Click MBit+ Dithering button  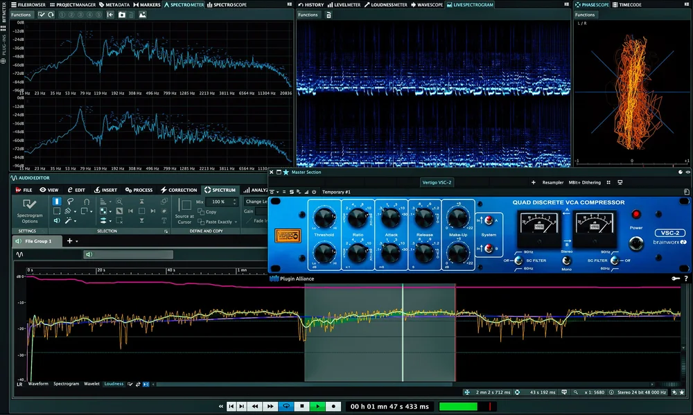[584, 182]
